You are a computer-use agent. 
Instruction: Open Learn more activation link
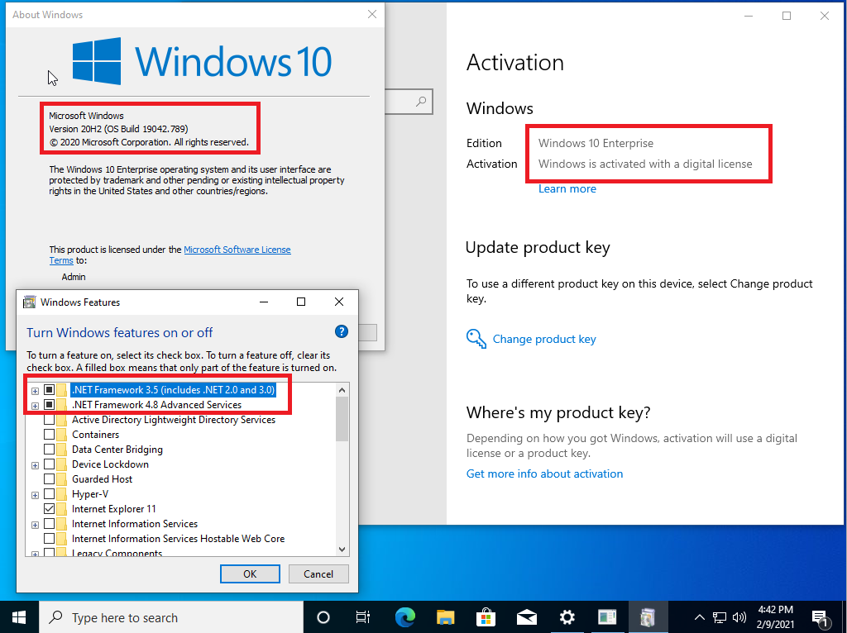(x=567, y=189)
